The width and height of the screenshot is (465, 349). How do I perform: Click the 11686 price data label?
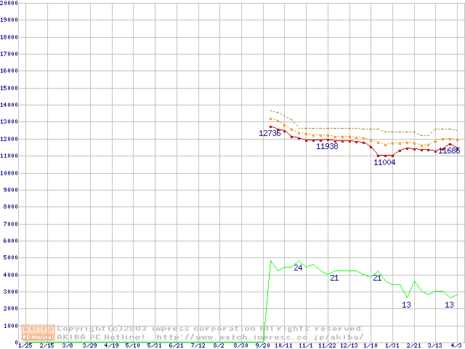(x=449, y=151)
